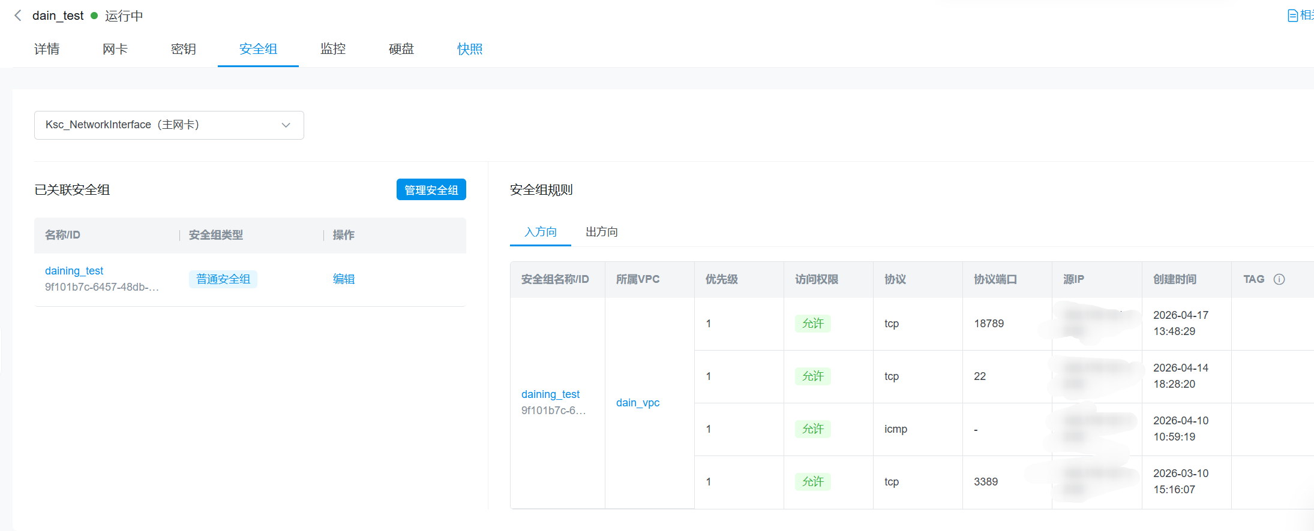Click the 允许 badge for port 18789
1314x531 pixels.
click(813, 324)
